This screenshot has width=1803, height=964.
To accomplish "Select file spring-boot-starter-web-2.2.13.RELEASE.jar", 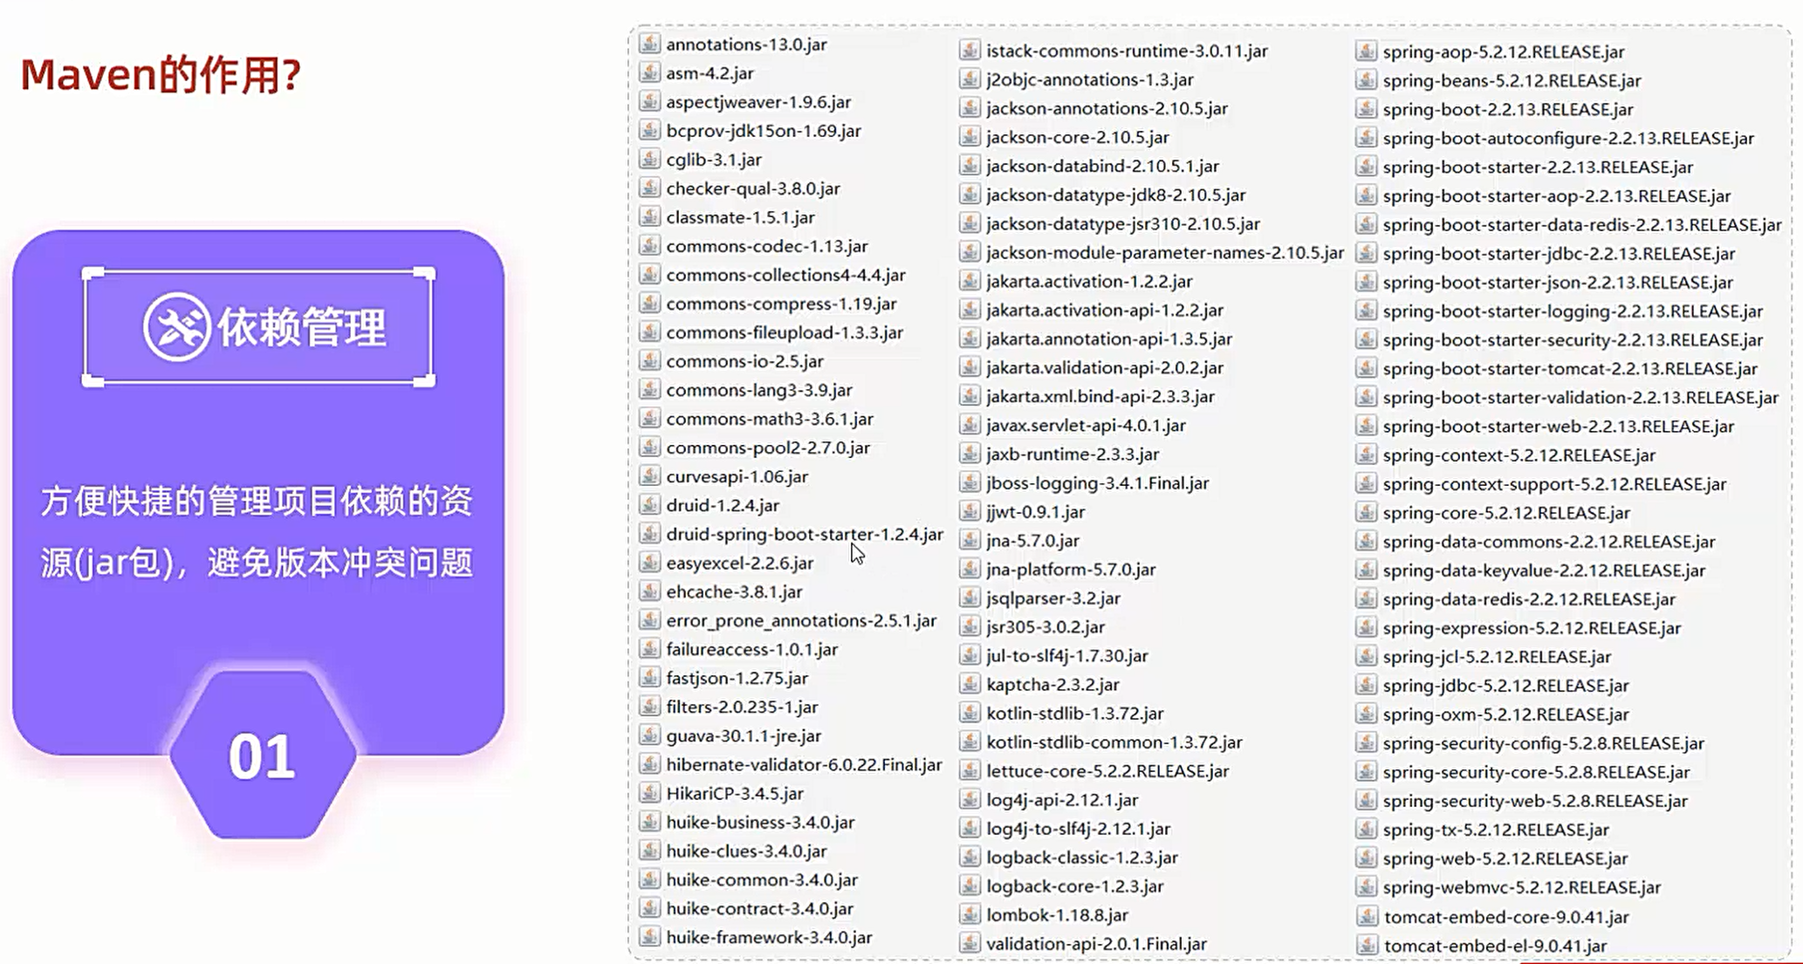I will (x=1559, y=425).
